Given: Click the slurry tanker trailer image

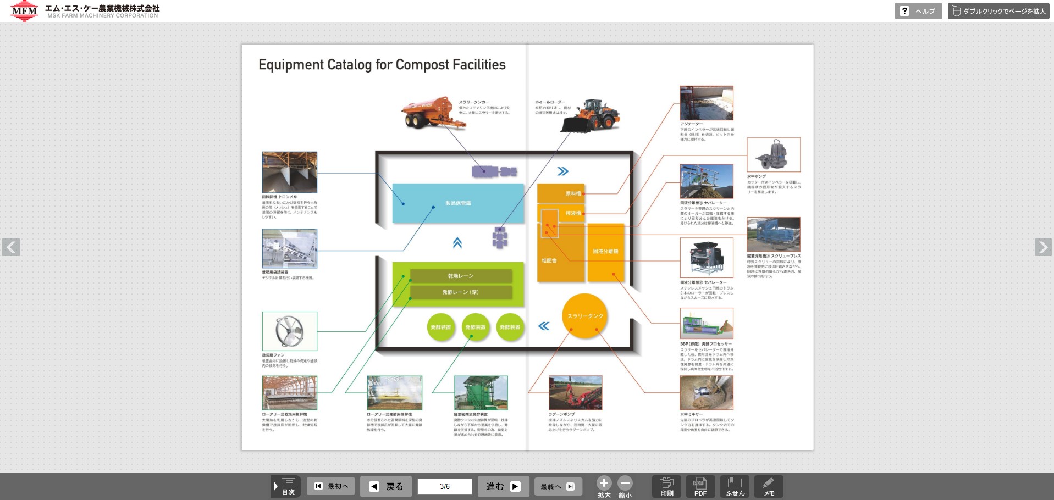Looking at the screenshot, I should point(433,113).
